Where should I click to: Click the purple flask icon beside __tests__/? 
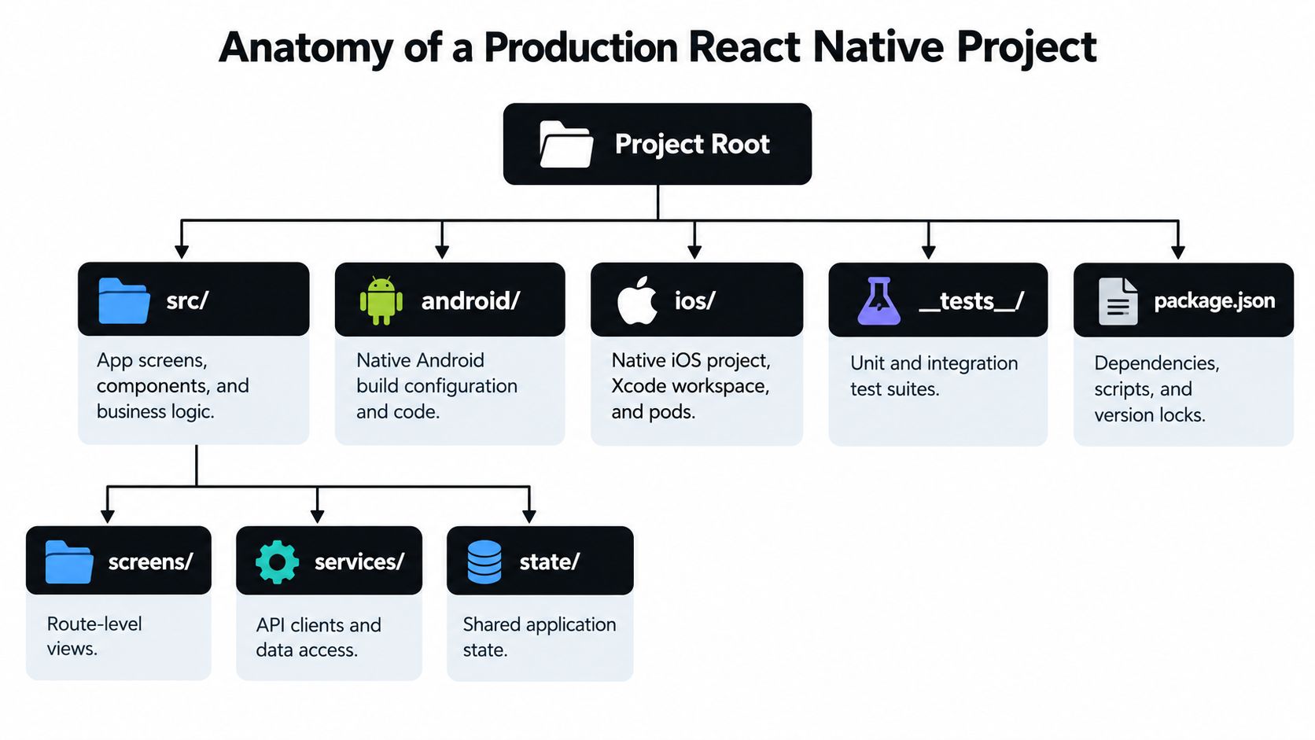tap(879, 301)
